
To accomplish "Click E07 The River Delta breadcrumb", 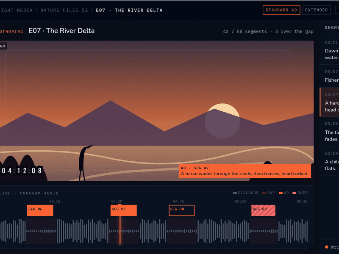I will pos(129,10).
